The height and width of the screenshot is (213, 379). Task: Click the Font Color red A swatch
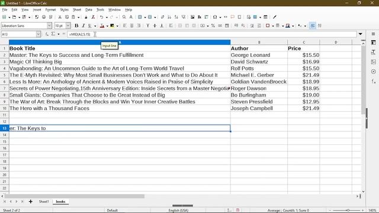pos(102,25)
